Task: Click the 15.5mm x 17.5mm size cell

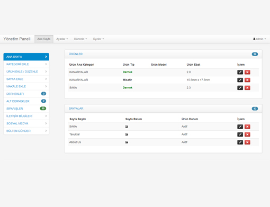Action: (199, 80)
